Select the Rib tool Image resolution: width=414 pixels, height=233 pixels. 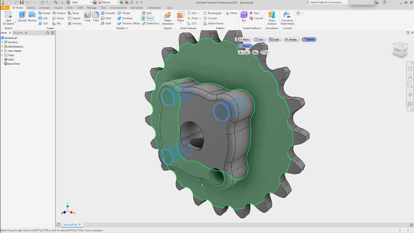(x=57, y=24)
